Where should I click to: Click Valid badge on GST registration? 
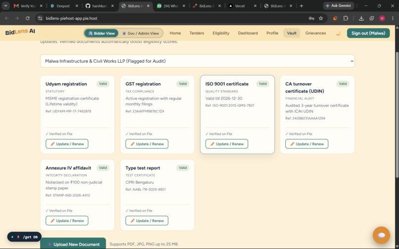click(183, 83)
